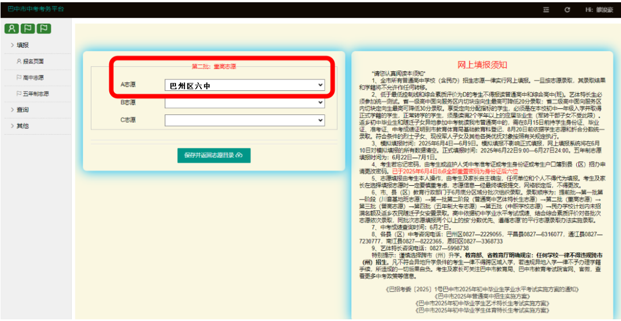The image size is (621, 321).
Task: Open the B志愿 school dropdown
Action: (x=244, y=103)
